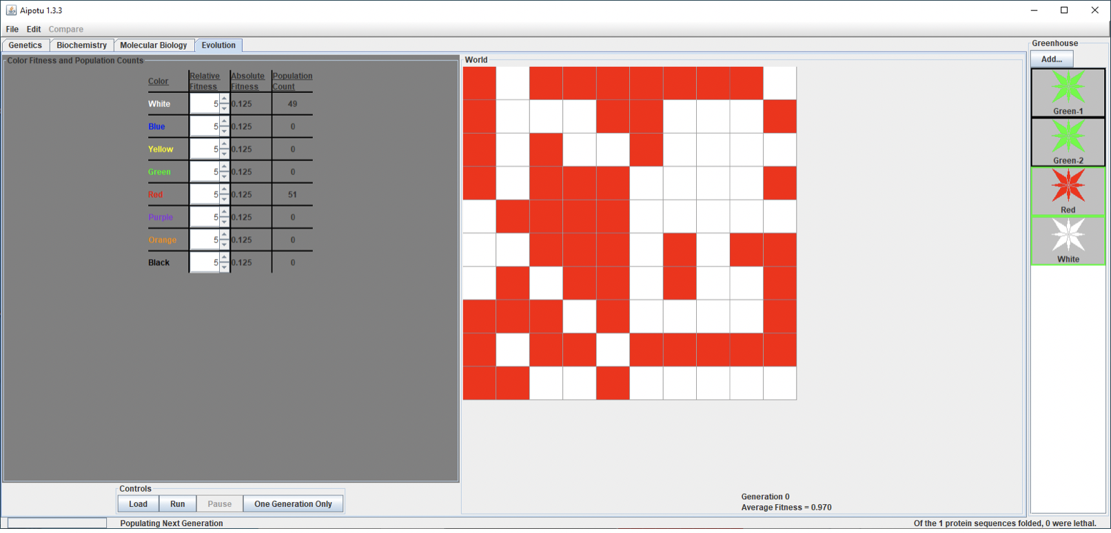Open the File menu
This screenshot has height=533, width=1111.
tap(12, 29)
